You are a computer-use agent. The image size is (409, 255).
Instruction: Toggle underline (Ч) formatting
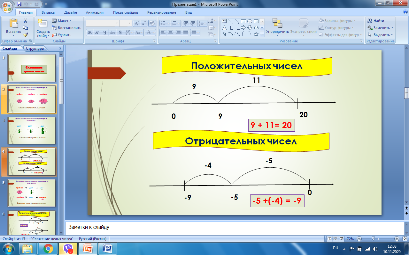point(104,33)
